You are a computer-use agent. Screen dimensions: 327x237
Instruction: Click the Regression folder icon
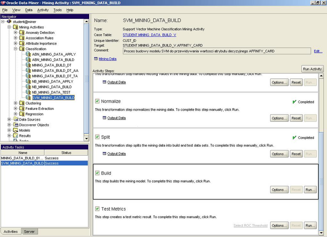[x=22, y=114]
